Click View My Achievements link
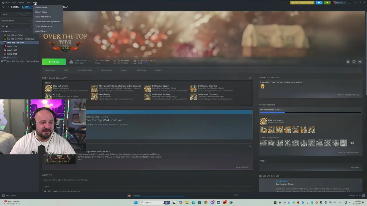Screen dimensions: 367x206 [x=349, y=152]
